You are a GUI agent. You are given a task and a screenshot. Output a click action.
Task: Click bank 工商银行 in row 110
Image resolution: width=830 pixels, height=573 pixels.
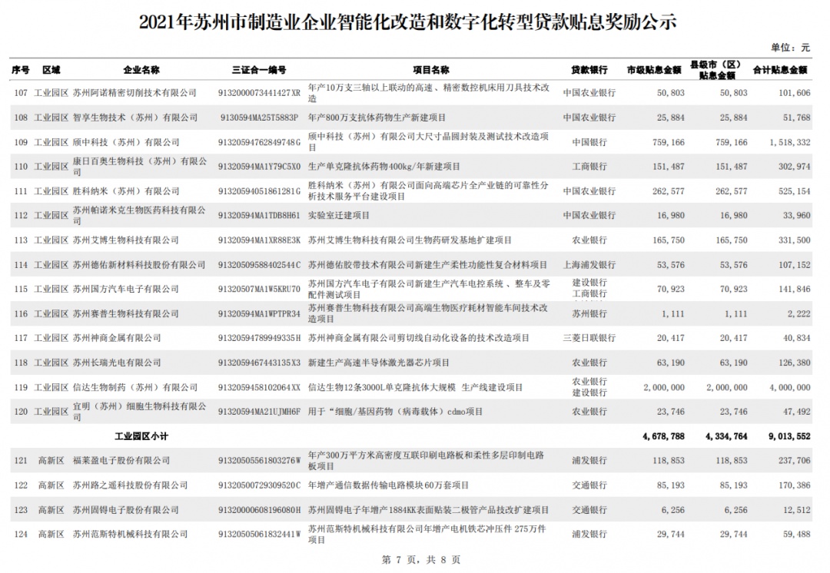coord(589,167)
